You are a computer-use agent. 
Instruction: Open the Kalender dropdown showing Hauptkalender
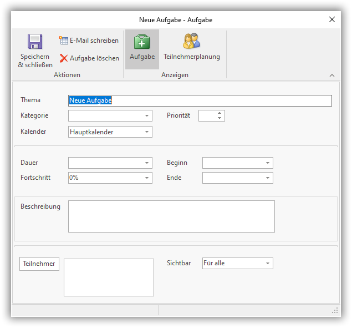[147, 132]
